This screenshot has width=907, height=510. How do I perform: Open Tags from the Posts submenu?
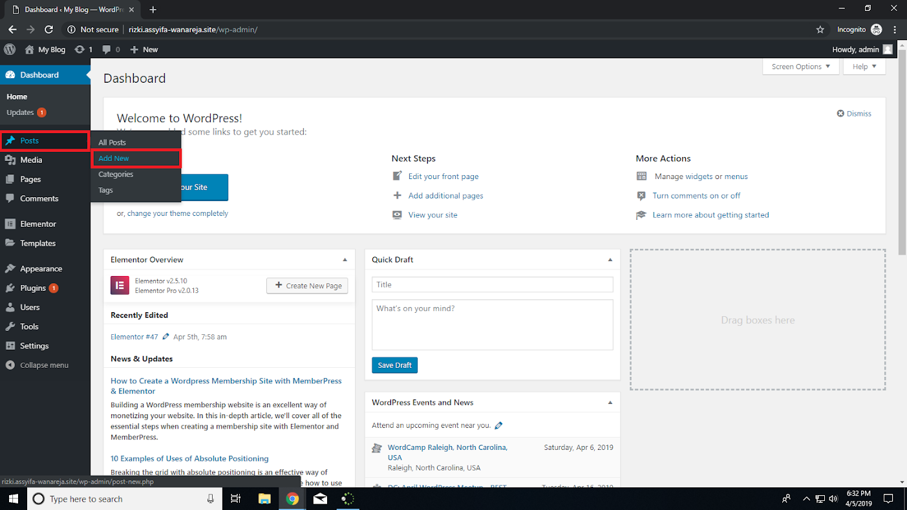105,191
